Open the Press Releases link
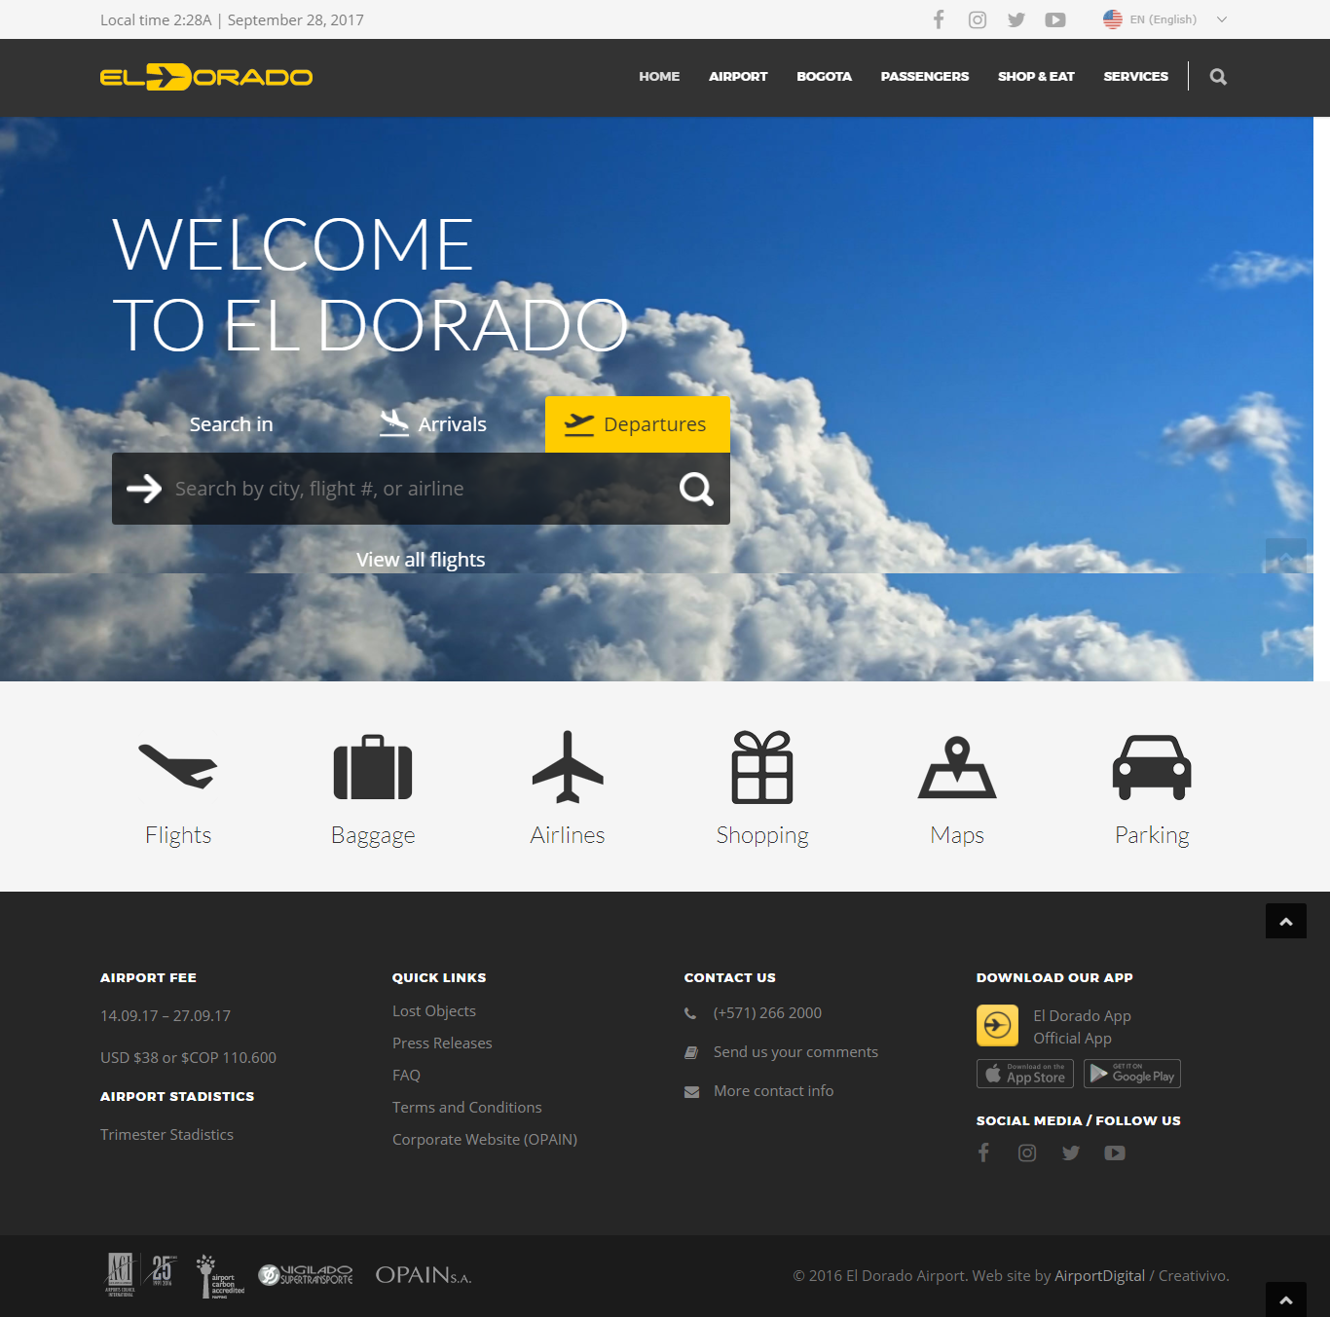The height and width of the screenshot is (1317, 1330). pos(442,1043)
